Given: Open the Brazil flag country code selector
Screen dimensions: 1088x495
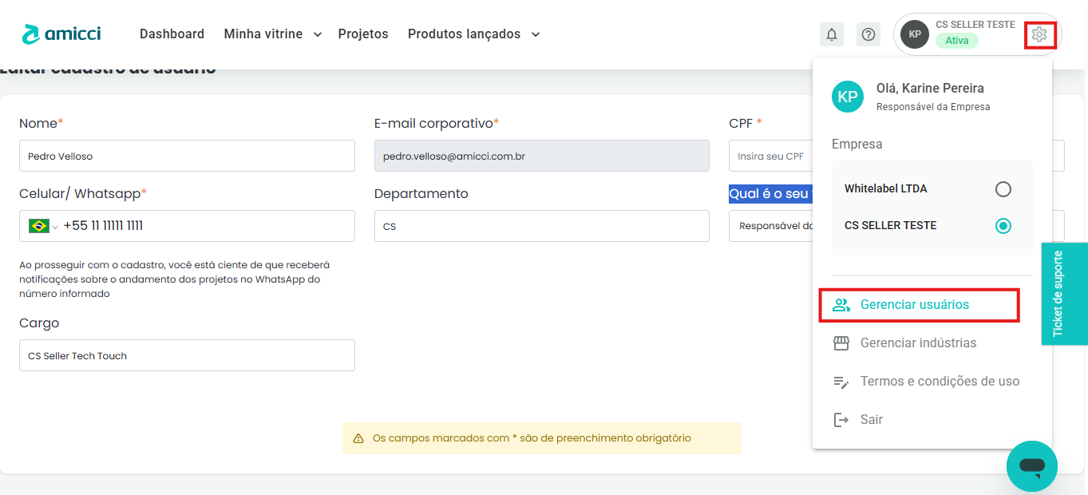Looking at the screenshot, I should click(x=42, y=226).
